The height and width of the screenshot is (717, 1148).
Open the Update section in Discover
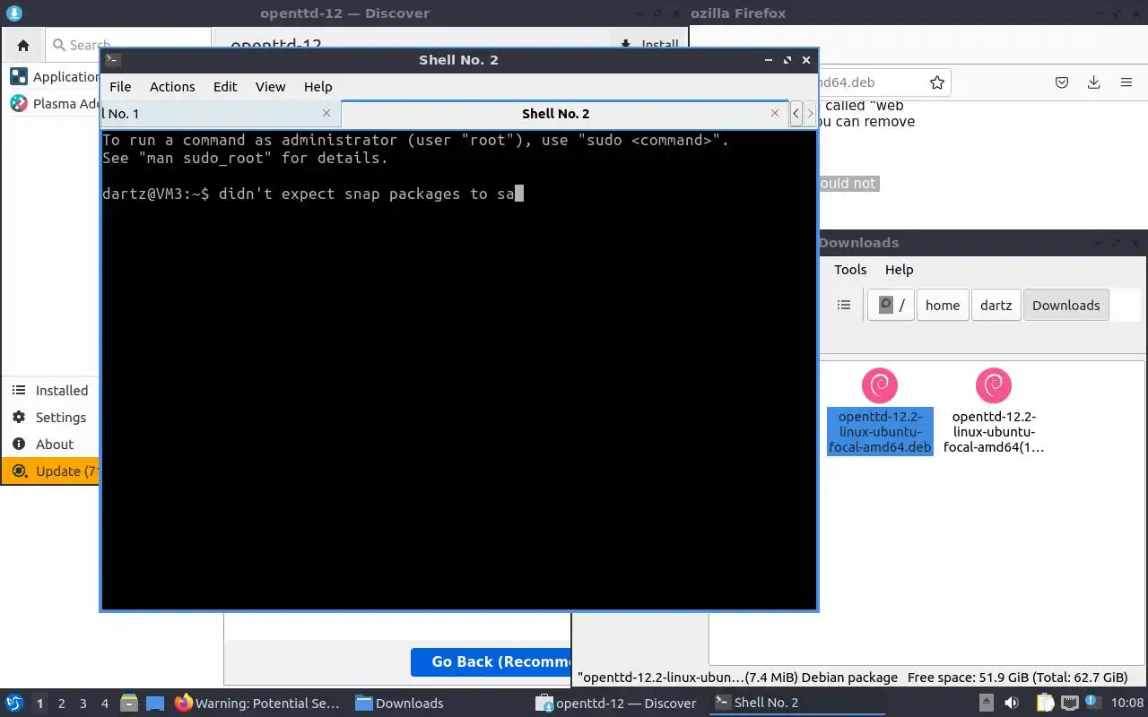(50, 471)
